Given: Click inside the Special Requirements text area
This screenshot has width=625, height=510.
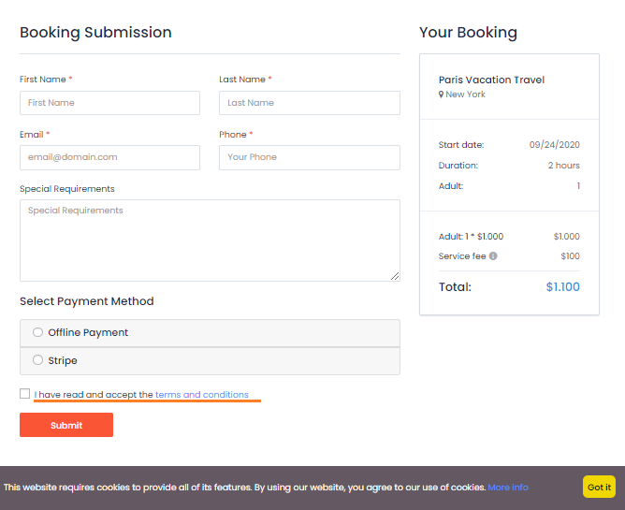Looking at the screenshot, I should [x=210, y=240].
